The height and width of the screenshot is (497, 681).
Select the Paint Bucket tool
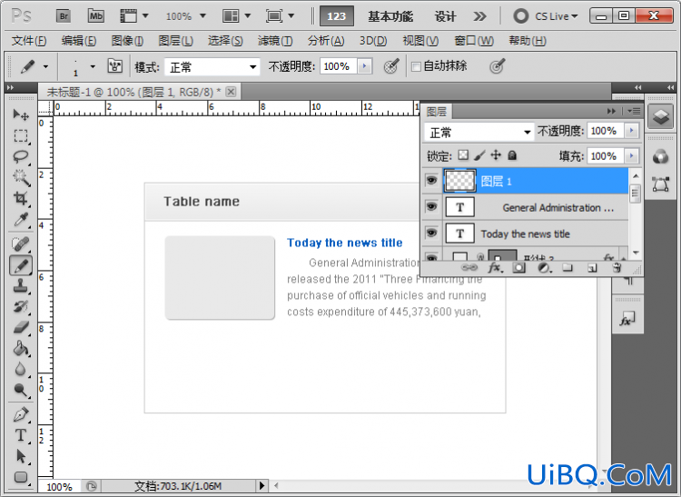(x=20, y=348)
